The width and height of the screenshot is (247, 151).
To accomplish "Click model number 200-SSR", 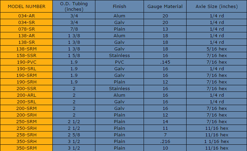I will [27, 88].
